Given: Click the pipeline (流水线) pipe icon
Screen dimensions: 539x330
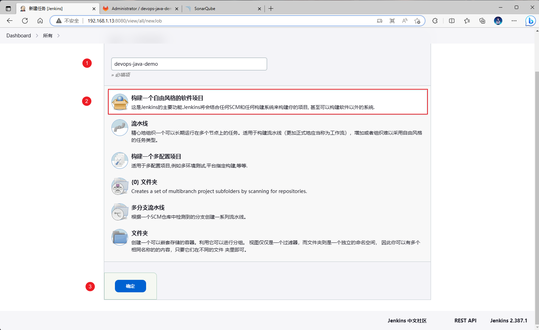Looking at the screenshot, I should (x=120, y=128).
